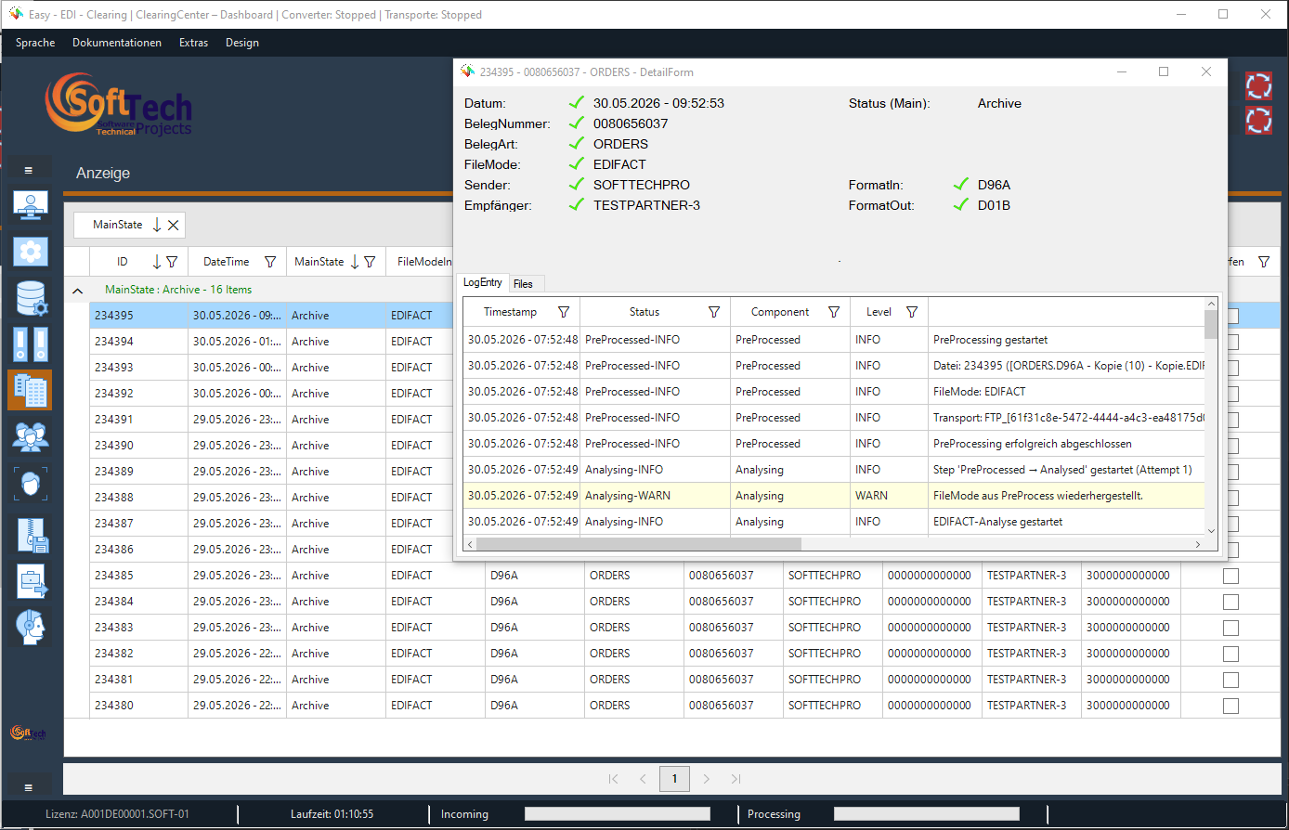
Task: Toggle the top hamburger menu of the sidebar
Action: pos(28,170)
